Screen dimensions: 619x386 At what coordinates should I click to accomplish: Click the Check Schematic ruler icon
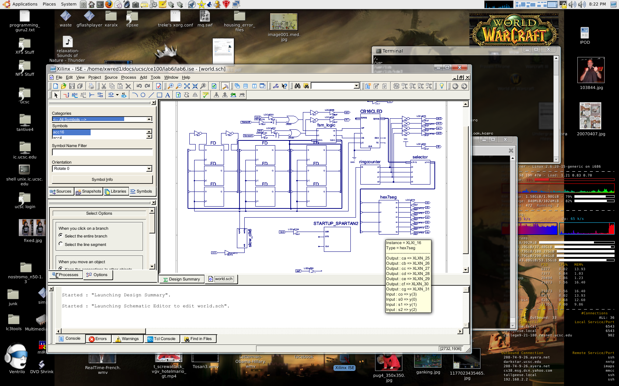pyautogui.click(x=206, y=95)
